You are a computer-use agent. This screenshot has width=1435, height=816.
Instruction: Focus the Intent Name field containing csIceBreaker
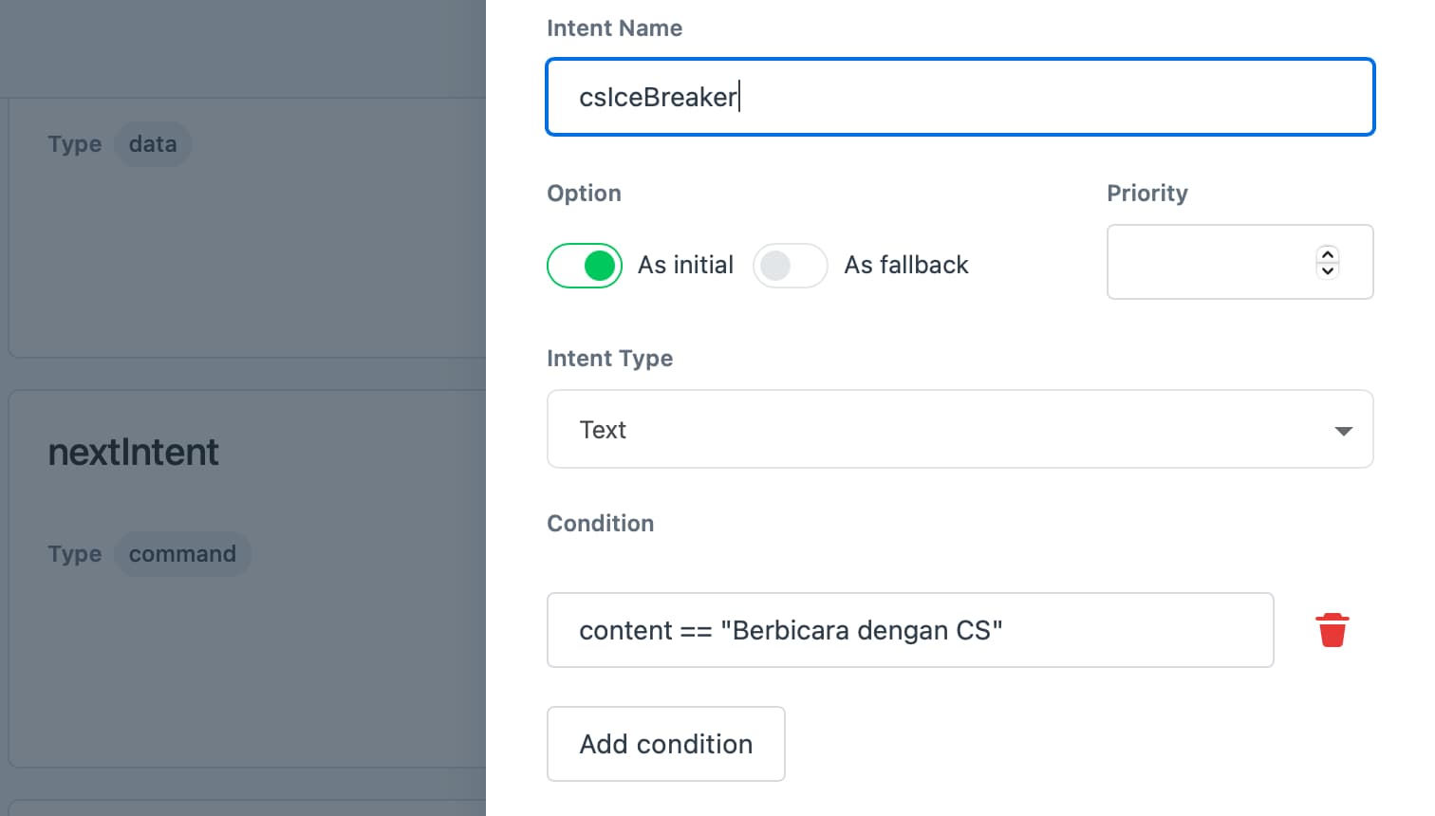[x=959, y=97]
